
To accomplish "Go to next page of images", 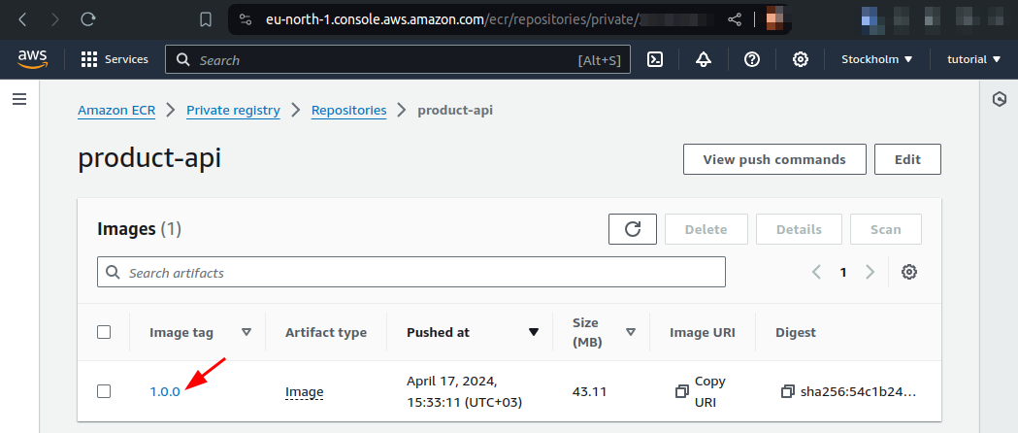I will pyautogui.click(x=870, y=272).
